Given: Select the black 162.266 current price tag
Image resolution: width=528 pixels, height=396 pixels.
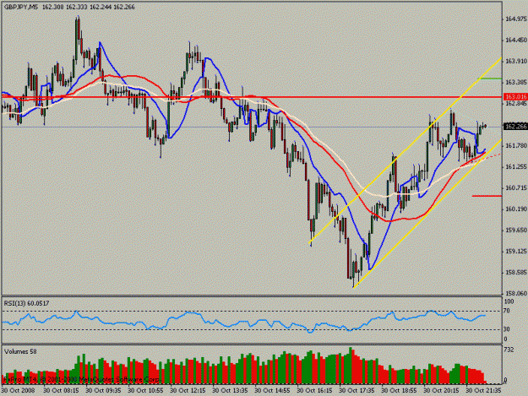Looking at the screenshot, I should [515, 127].
